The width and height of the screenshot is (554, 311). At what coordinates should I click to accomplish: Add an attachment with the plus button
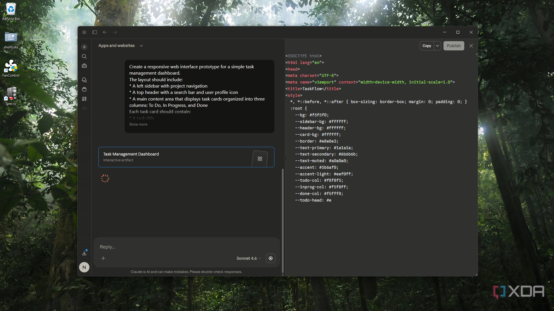click(x=103, y=258)
